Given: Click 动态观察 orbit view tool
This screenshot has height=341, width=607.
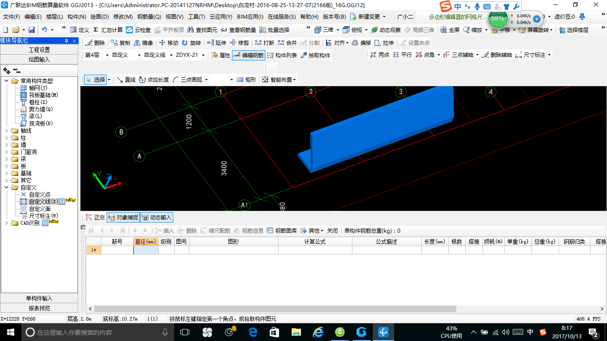Looking at the screenshot, I should (x=386, y=30).
